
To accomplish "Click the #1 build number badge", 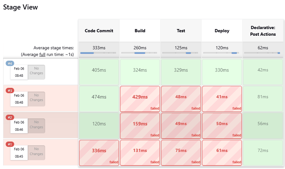I will point(9,144).
